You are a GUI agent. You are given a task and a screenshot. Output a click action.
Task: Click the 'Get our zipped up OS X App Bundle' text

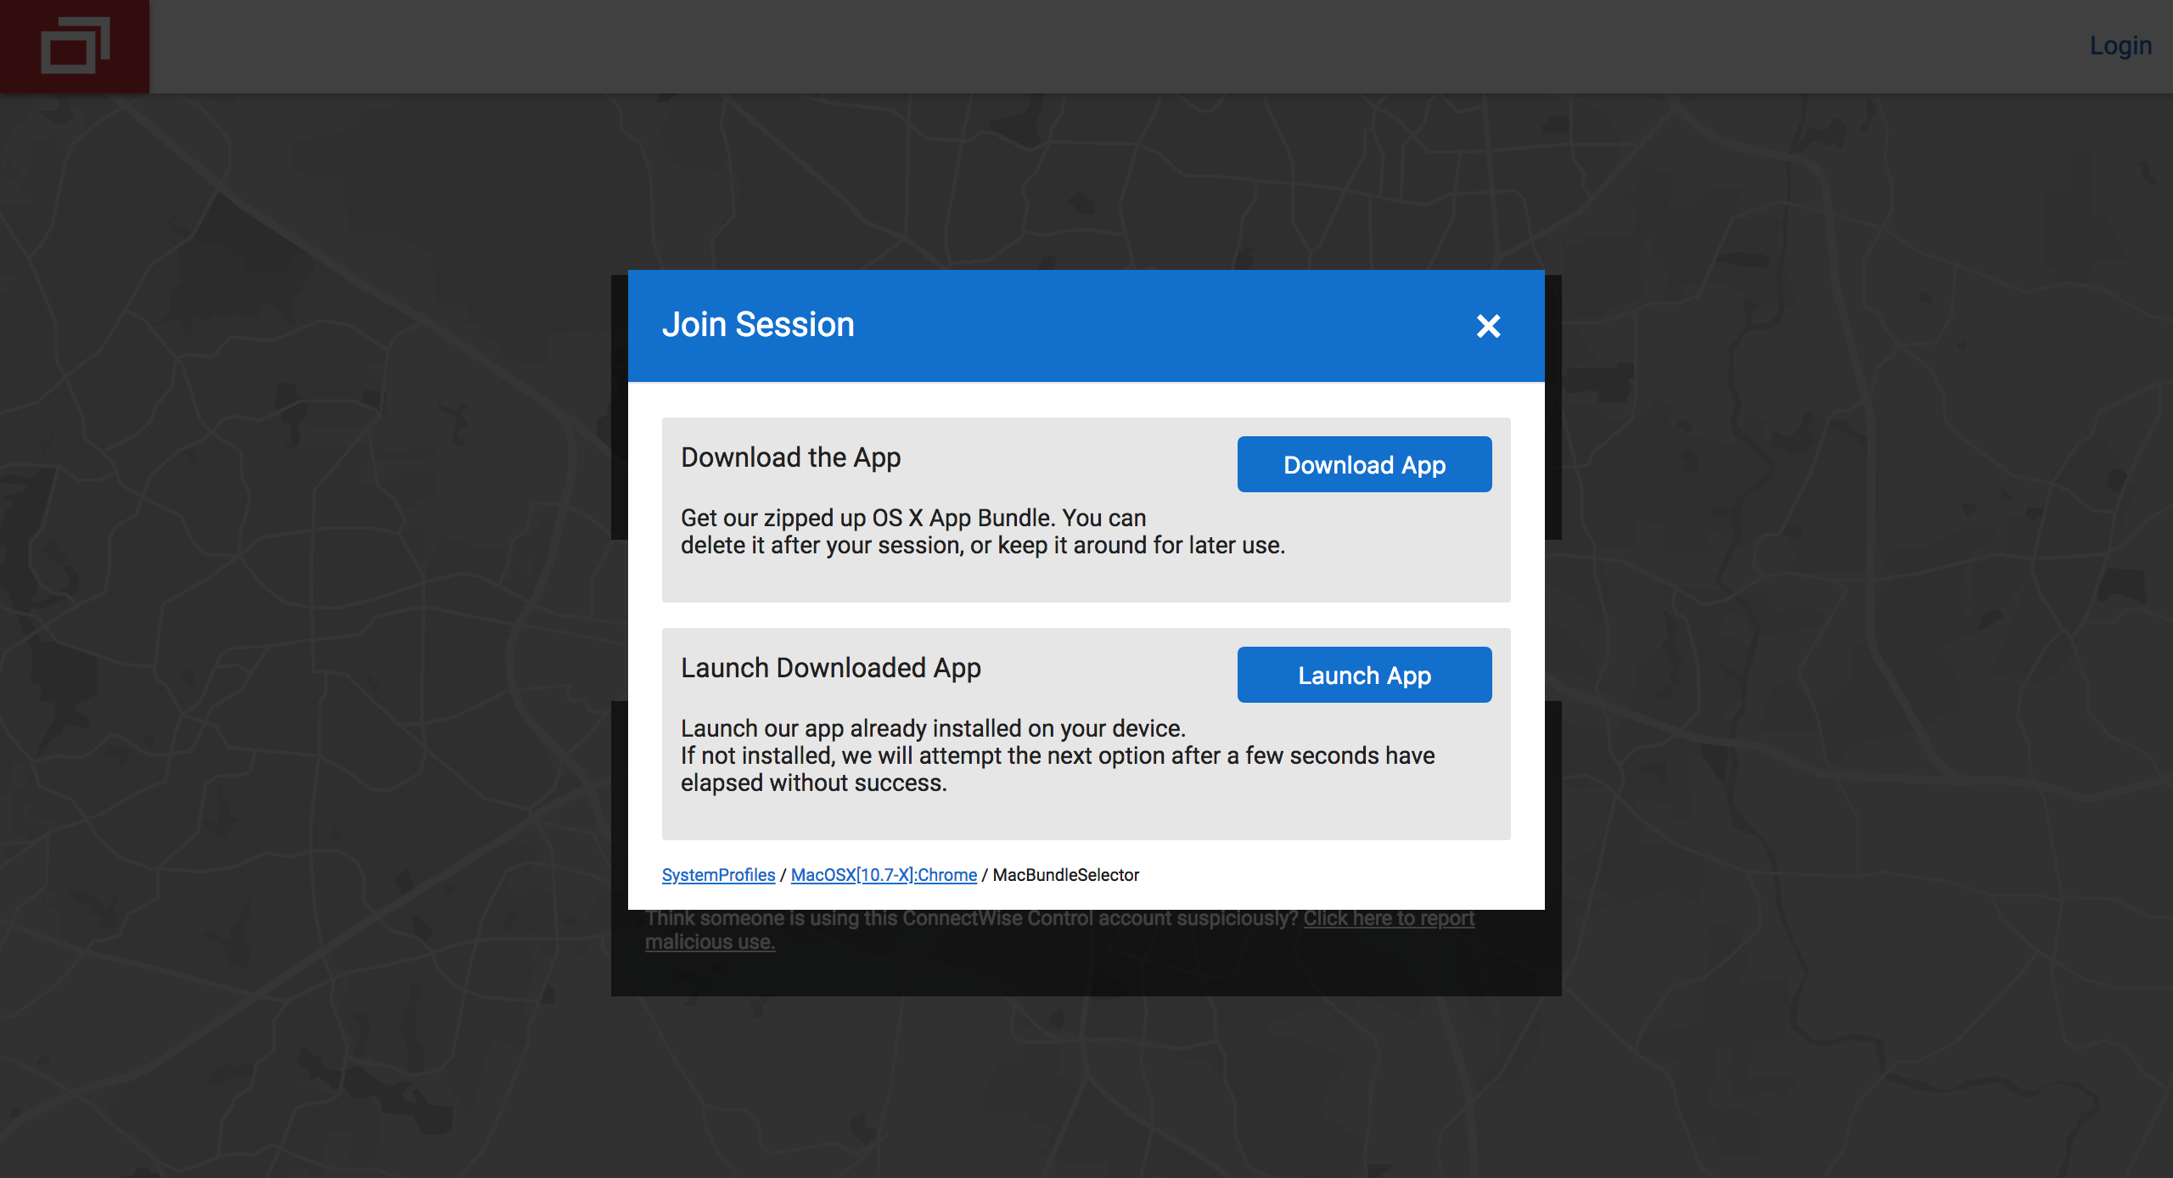(x=983, y=531)
